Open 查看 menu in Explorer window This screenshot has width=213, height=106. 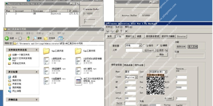(x=30, y=33)
